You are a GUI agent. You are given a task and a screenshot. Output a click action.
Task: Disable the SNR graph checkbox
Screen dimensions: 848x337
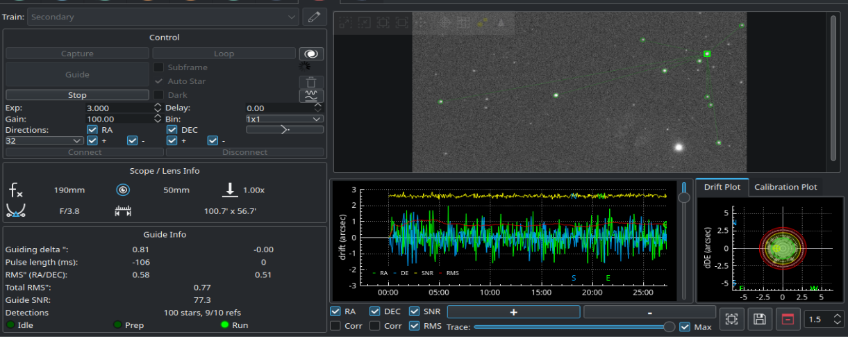415,312
